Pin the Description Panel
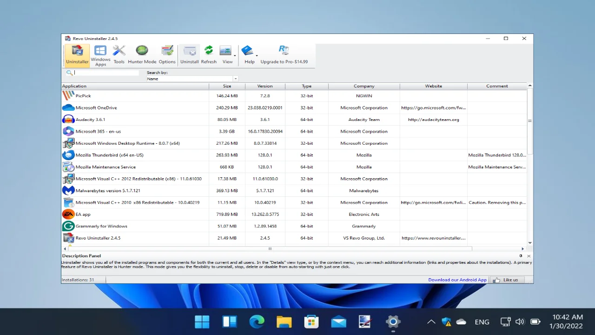The width and height of the screenshot is (595, 335). 521,256
